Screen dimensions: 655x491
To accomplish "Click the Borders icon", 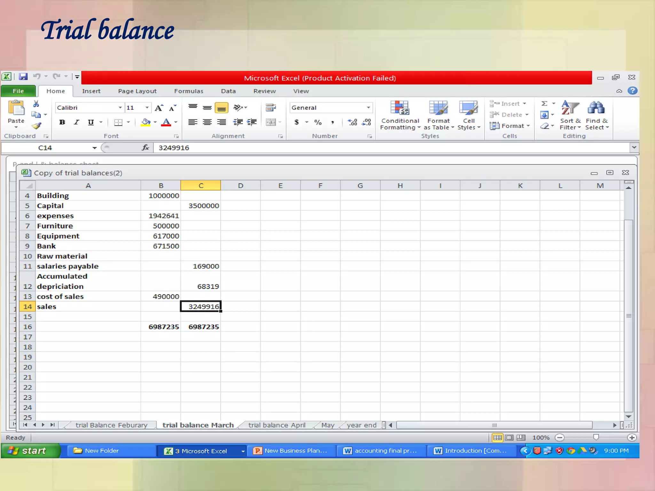I will click(x=118, y=122).
